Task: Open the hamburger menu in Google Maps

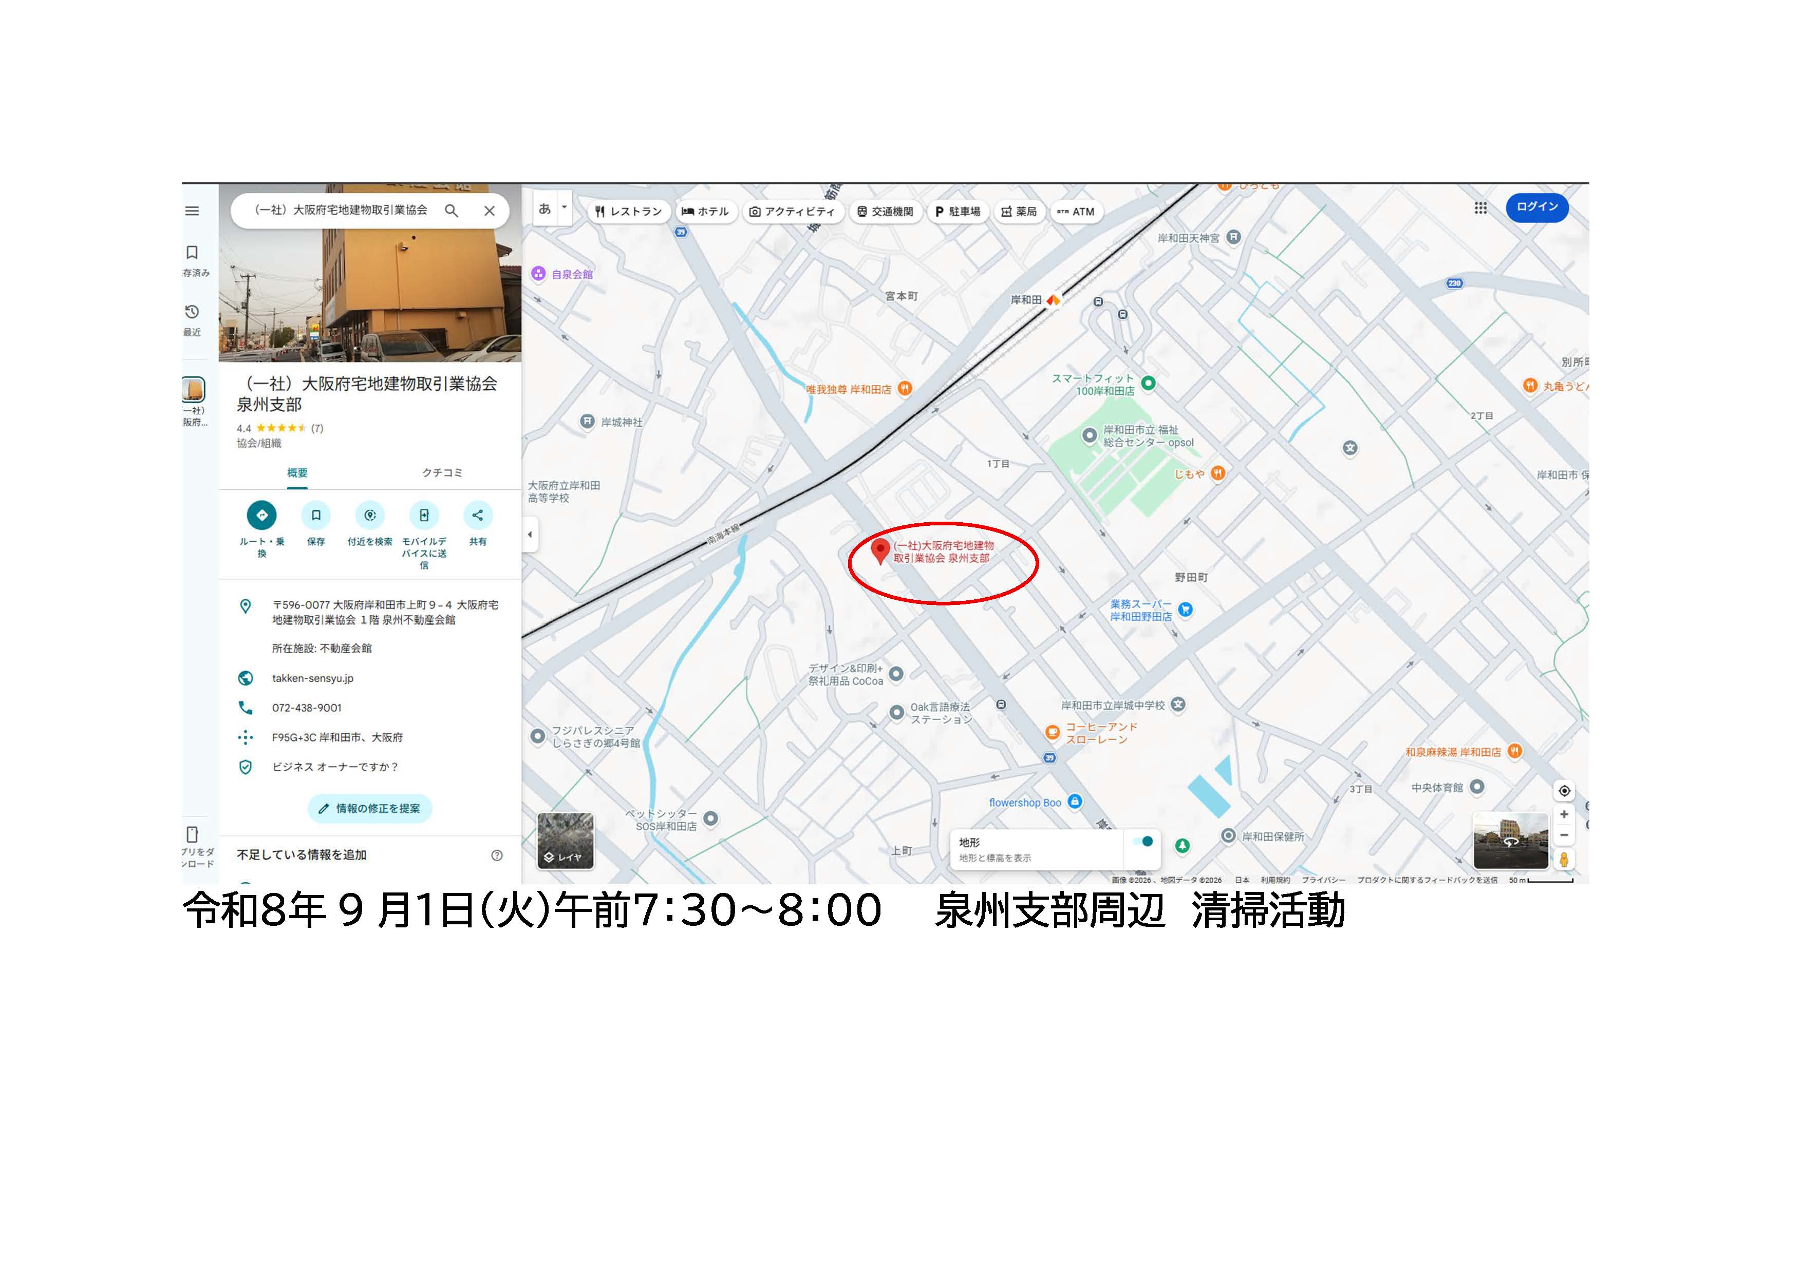Action: (192, 211)
